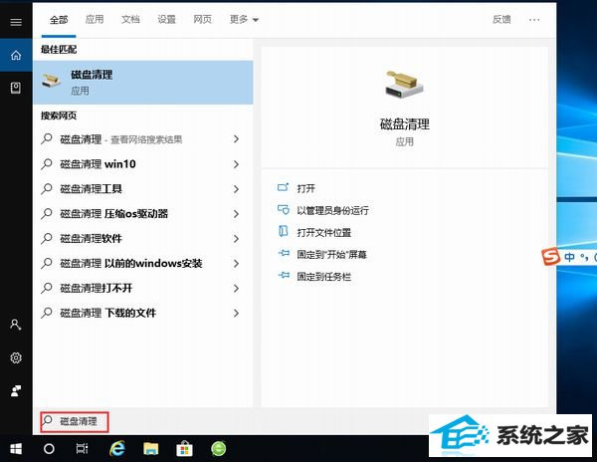Choose 固定到"开始"屏幕

click(x=331, y=254)
